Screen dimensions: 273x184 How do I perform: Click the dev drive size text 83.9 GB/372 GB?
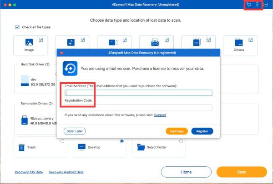43,85
